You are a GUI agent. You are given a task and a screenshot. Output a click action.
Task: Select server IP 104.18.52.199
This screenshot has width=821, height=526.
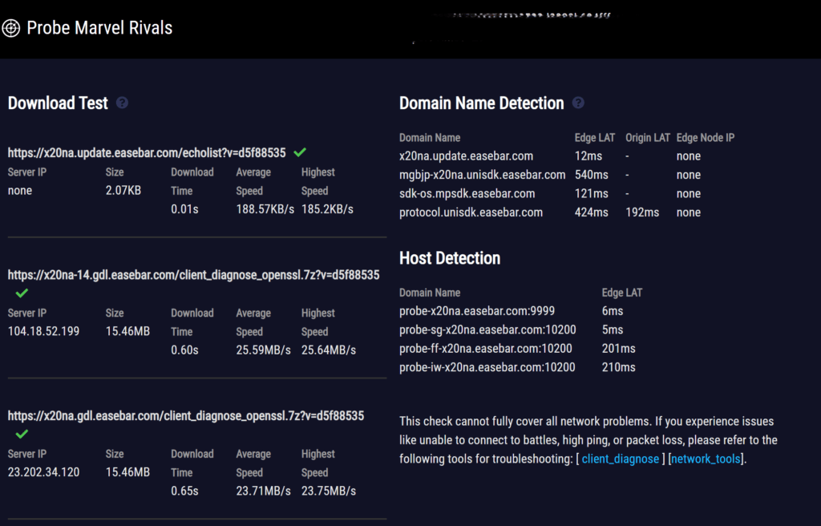pos(43,332)
